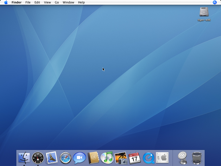Click the Window menu

tap(68, 2)
